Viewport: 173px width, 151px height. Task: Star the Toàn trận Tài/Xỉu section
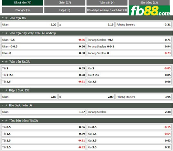coord(6,62)
